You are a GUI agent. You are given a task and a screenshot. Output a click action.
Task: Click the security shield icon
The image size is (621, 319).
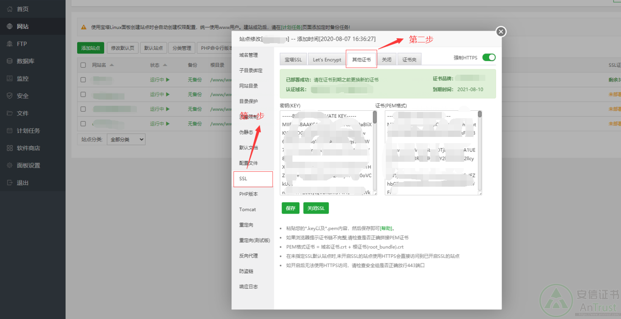tap(10, 96)
